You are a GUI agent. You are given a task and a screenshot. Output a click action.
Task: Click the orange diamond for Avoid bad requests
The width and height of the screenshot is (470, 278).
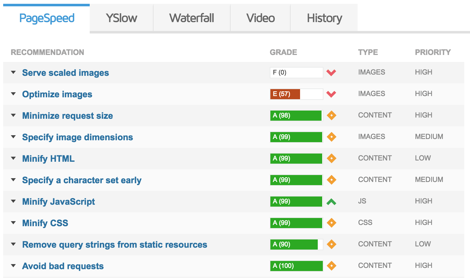[x=331, y=266]
